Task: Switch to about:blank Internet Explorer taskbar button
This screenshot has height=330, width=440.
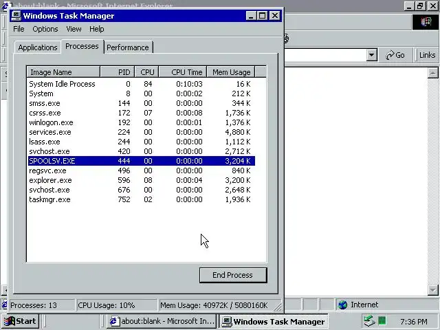Action: [162, 321]
